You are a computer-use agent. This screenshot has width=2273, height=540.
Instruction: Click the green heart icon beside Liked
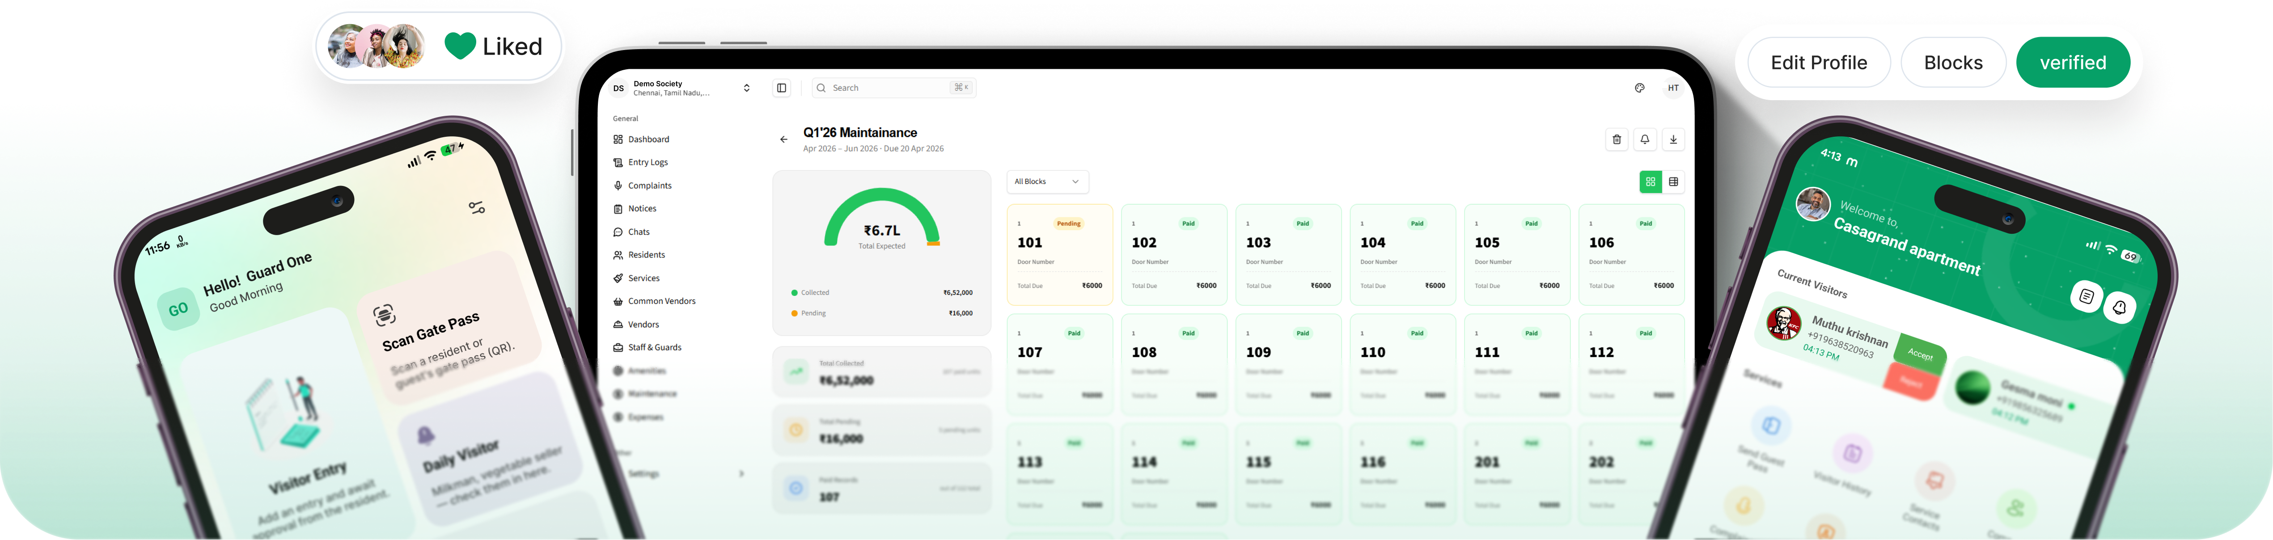(460, 46)
